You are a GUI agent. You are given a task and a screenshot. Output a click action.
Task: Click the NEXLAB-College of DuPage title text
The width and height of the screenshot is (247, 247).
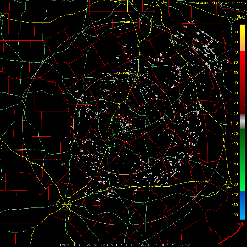coord(220,3)
